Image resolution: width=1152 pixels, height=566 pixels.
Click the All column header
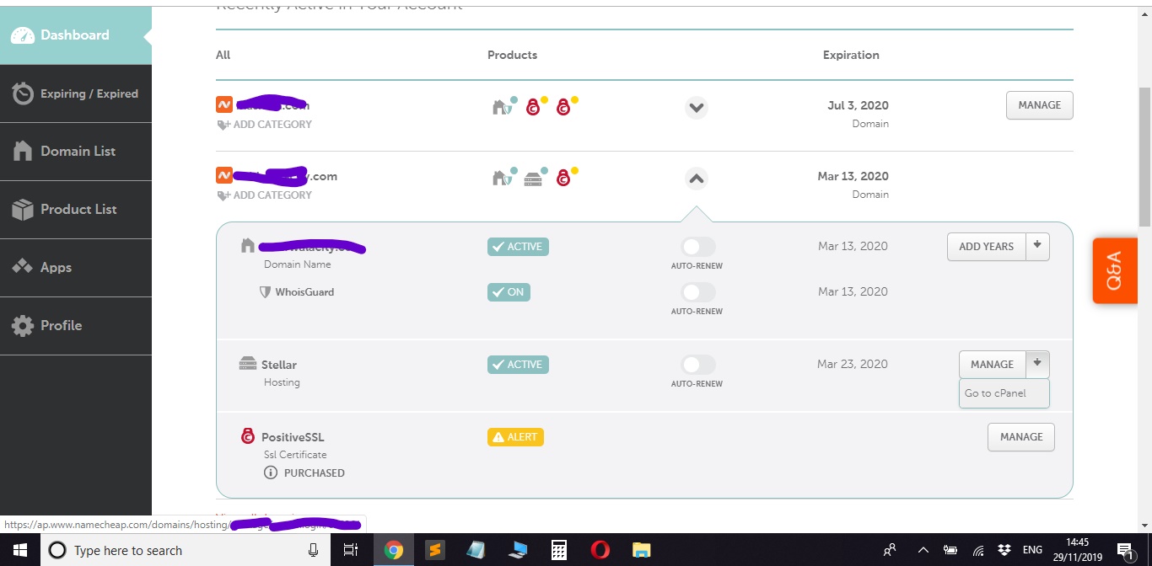click(x=223, y=55)
